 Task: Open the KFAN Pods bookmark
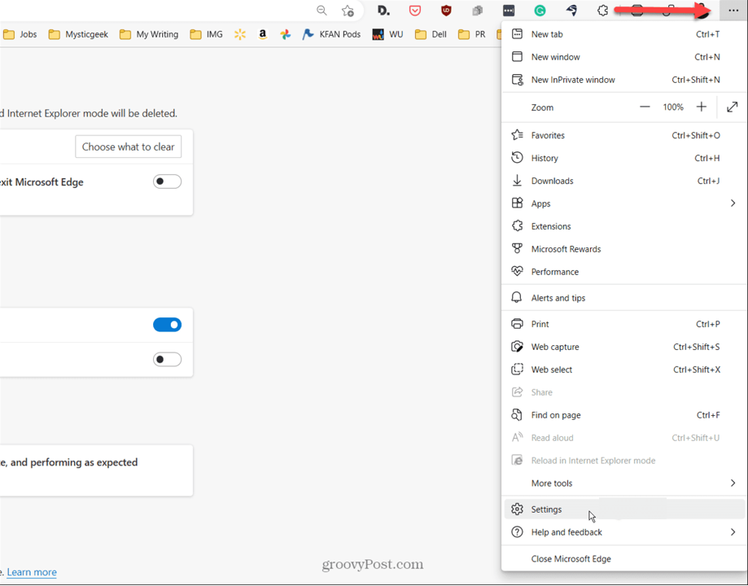(x=331, y=34)
